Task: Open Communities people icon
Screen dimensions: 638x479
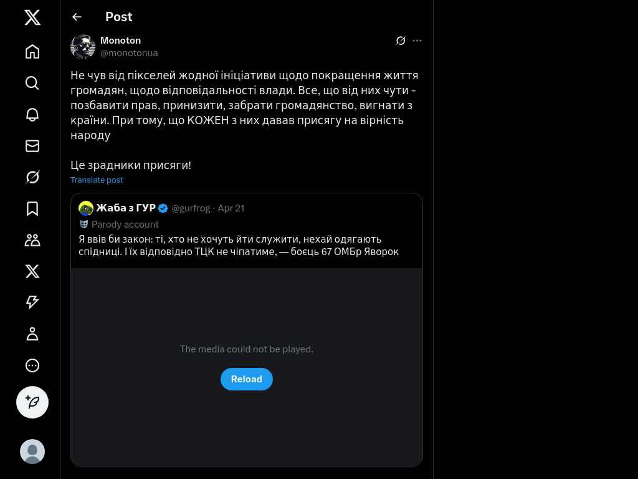Action: click(x=32, y=240)
